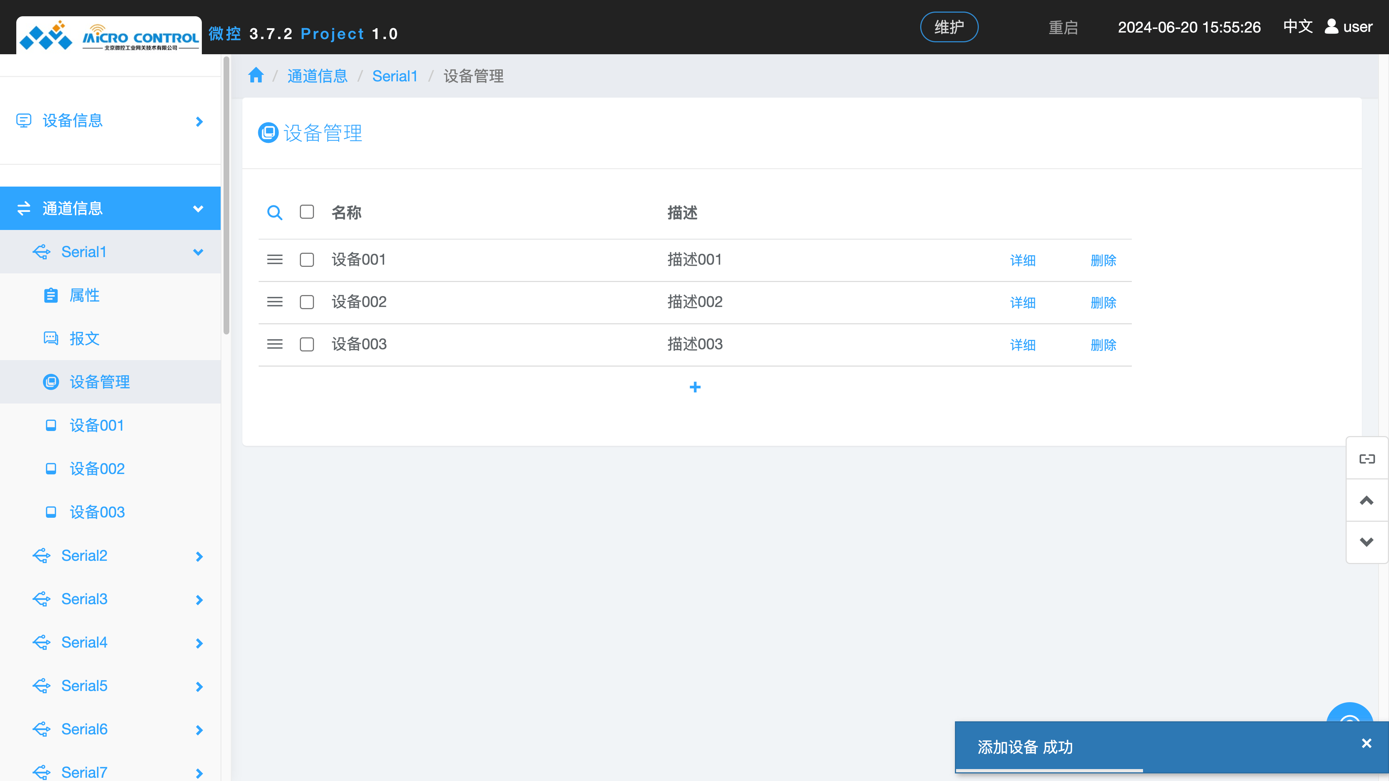Image resolution: width=1389 pixels, height=781 pixels.
Task: Check the checkbox for 设备003 row
Action: pos(307,344)
